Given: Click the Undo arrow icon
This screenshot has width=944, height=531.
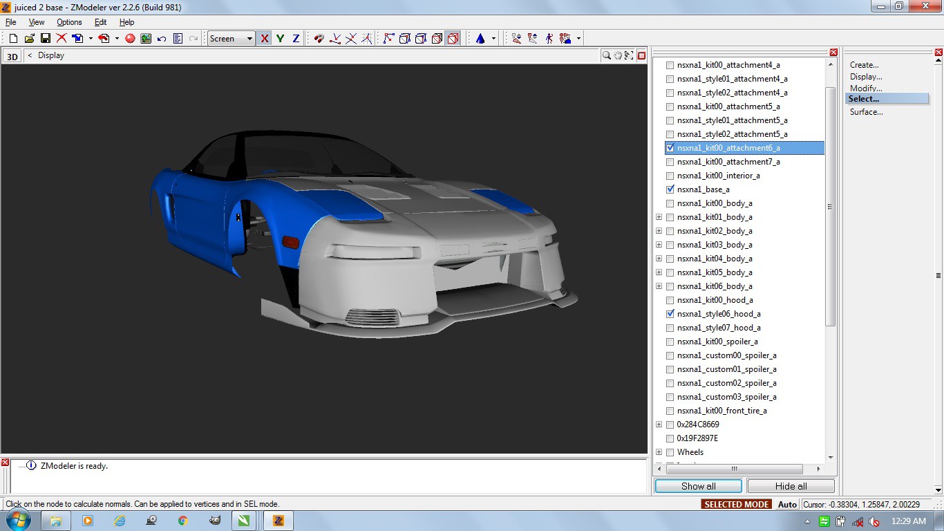Looking at the screenshot, I should (162, 39).
